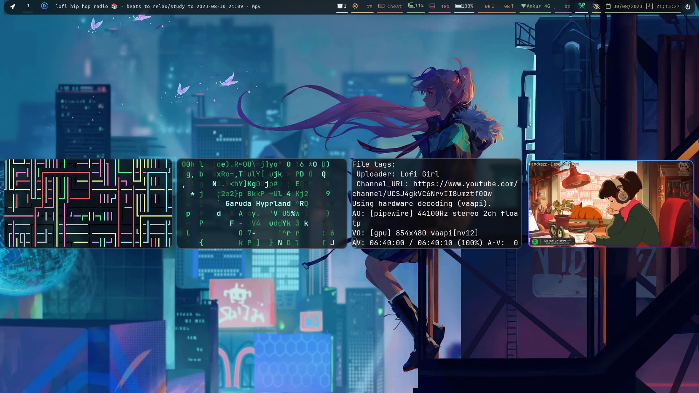Select the 18% disk usage value

tap(445, 7)
